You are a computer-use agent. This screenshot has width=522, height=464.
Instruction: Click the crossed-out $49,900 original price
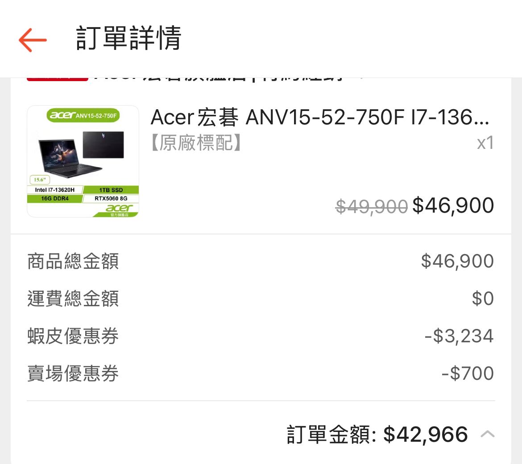click(372, 206)
